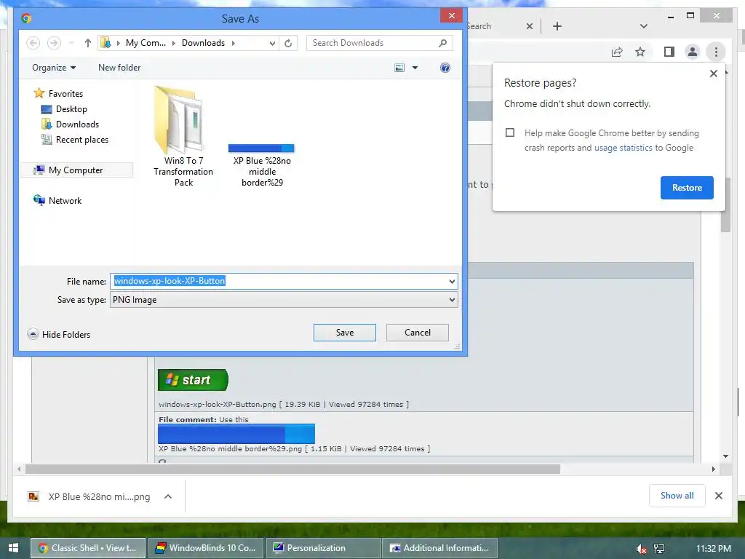The image size is (745, 559).
Task: Bookmark this page with the star icon
Action: click(640, 52)
